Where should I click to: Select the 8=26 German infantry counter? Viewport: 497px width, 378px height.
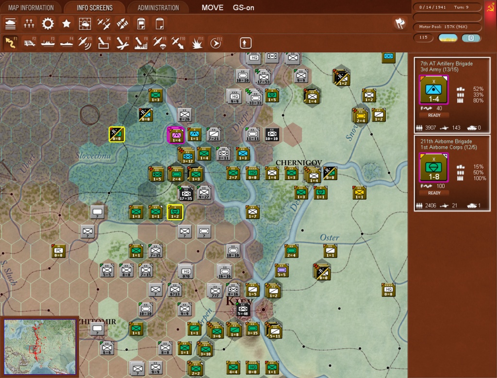click(184, 115)
